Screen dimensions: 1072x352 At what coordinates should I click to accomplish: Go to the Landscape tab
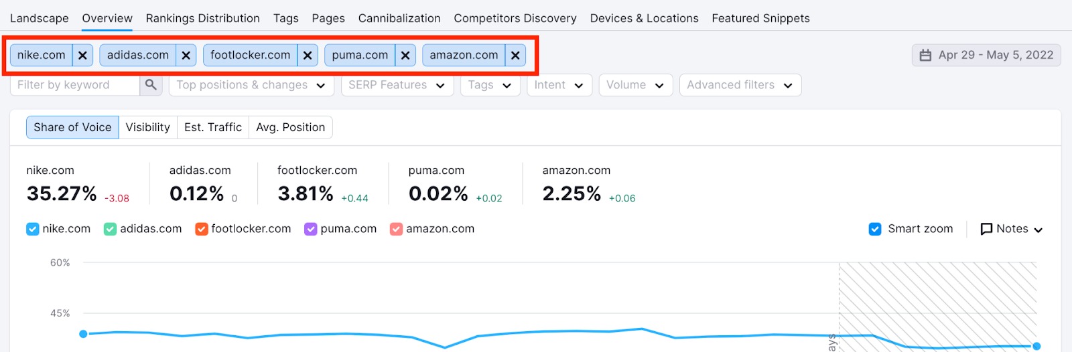pos(40,18)
